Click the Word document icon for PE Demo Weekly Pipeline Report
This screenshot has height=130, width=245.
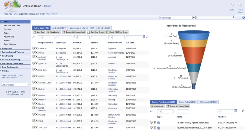pos(158,123)
